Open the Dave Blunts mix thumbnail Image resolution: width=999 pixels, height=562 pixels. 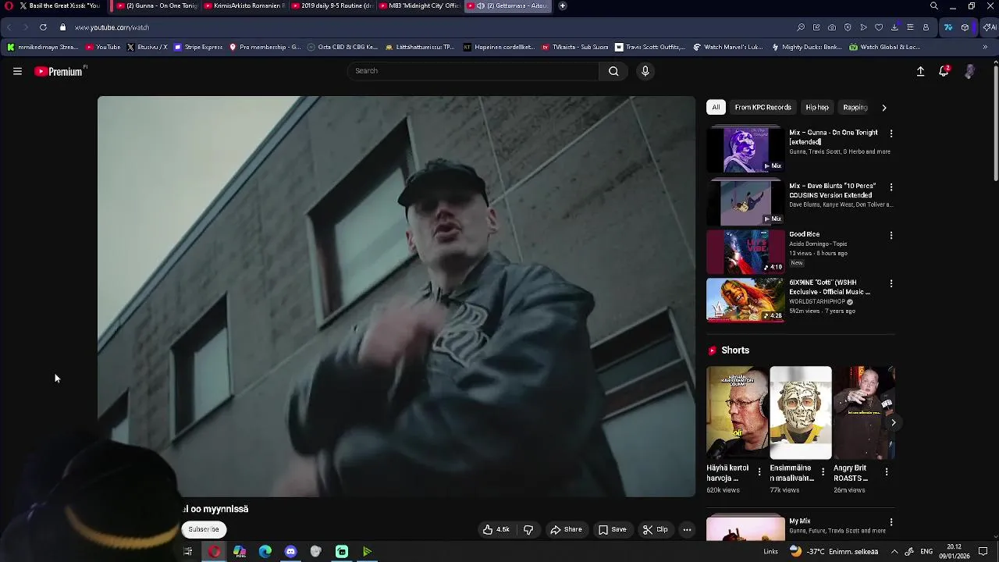pyautogui.click(x=745, y=202)
